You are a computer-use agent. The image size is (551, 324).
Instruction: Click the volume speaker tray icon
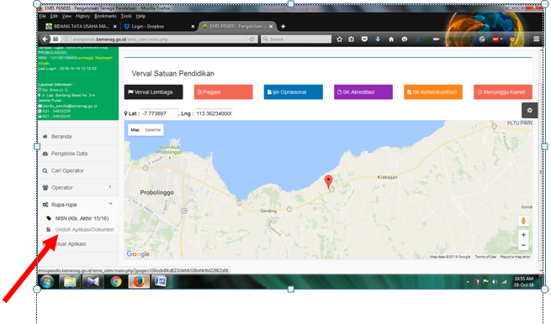[x=495, y=282]
